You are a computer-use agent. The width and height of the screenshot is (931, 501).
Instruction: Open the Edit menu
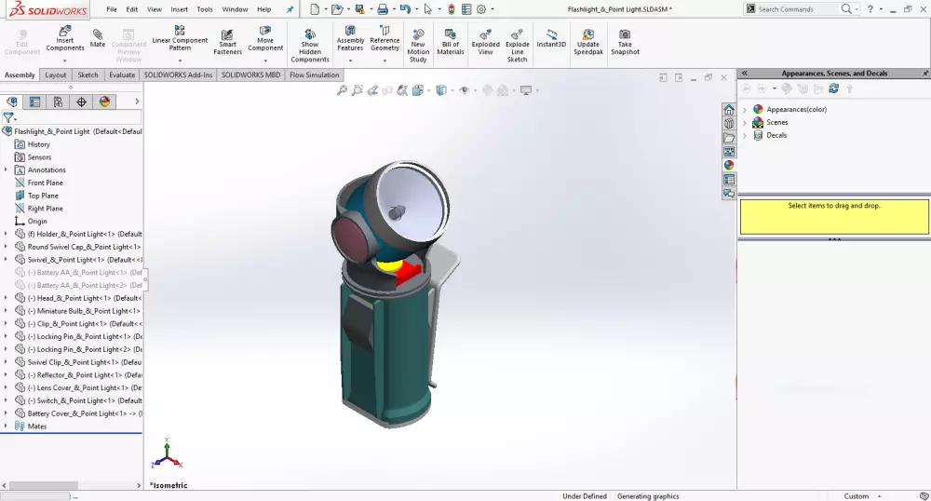click(x=132, y=9)
